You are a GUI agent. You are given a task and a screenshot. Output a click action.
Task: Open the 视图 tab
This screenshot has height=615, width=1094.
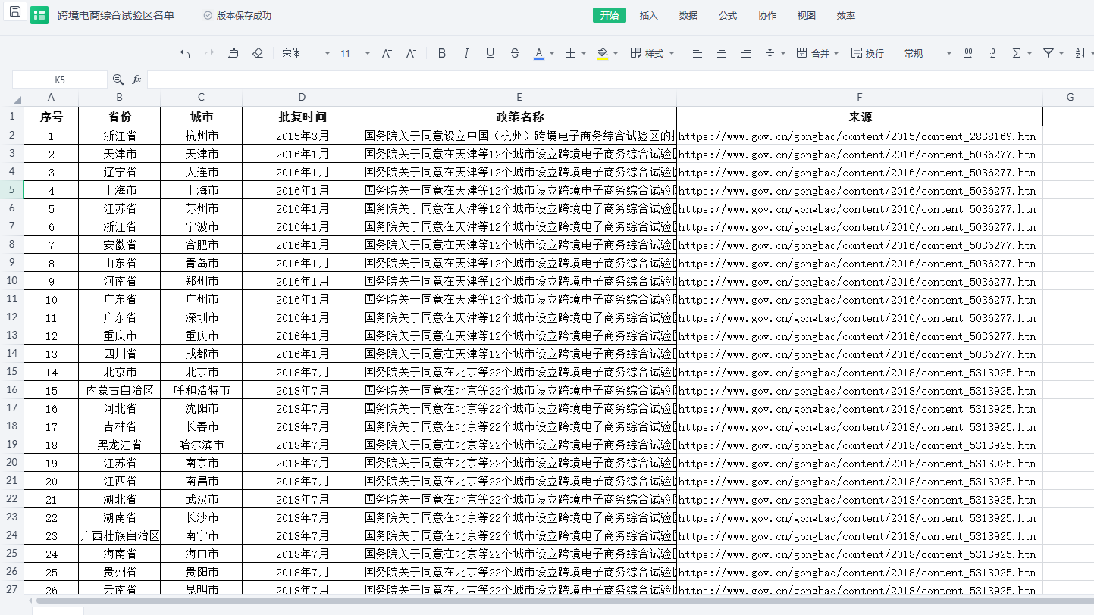[807, 15]
